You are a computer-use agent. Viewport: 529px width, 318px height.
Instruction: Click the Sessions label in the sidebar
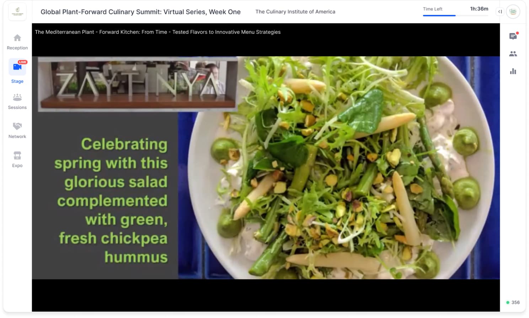(x=17, y=108)
